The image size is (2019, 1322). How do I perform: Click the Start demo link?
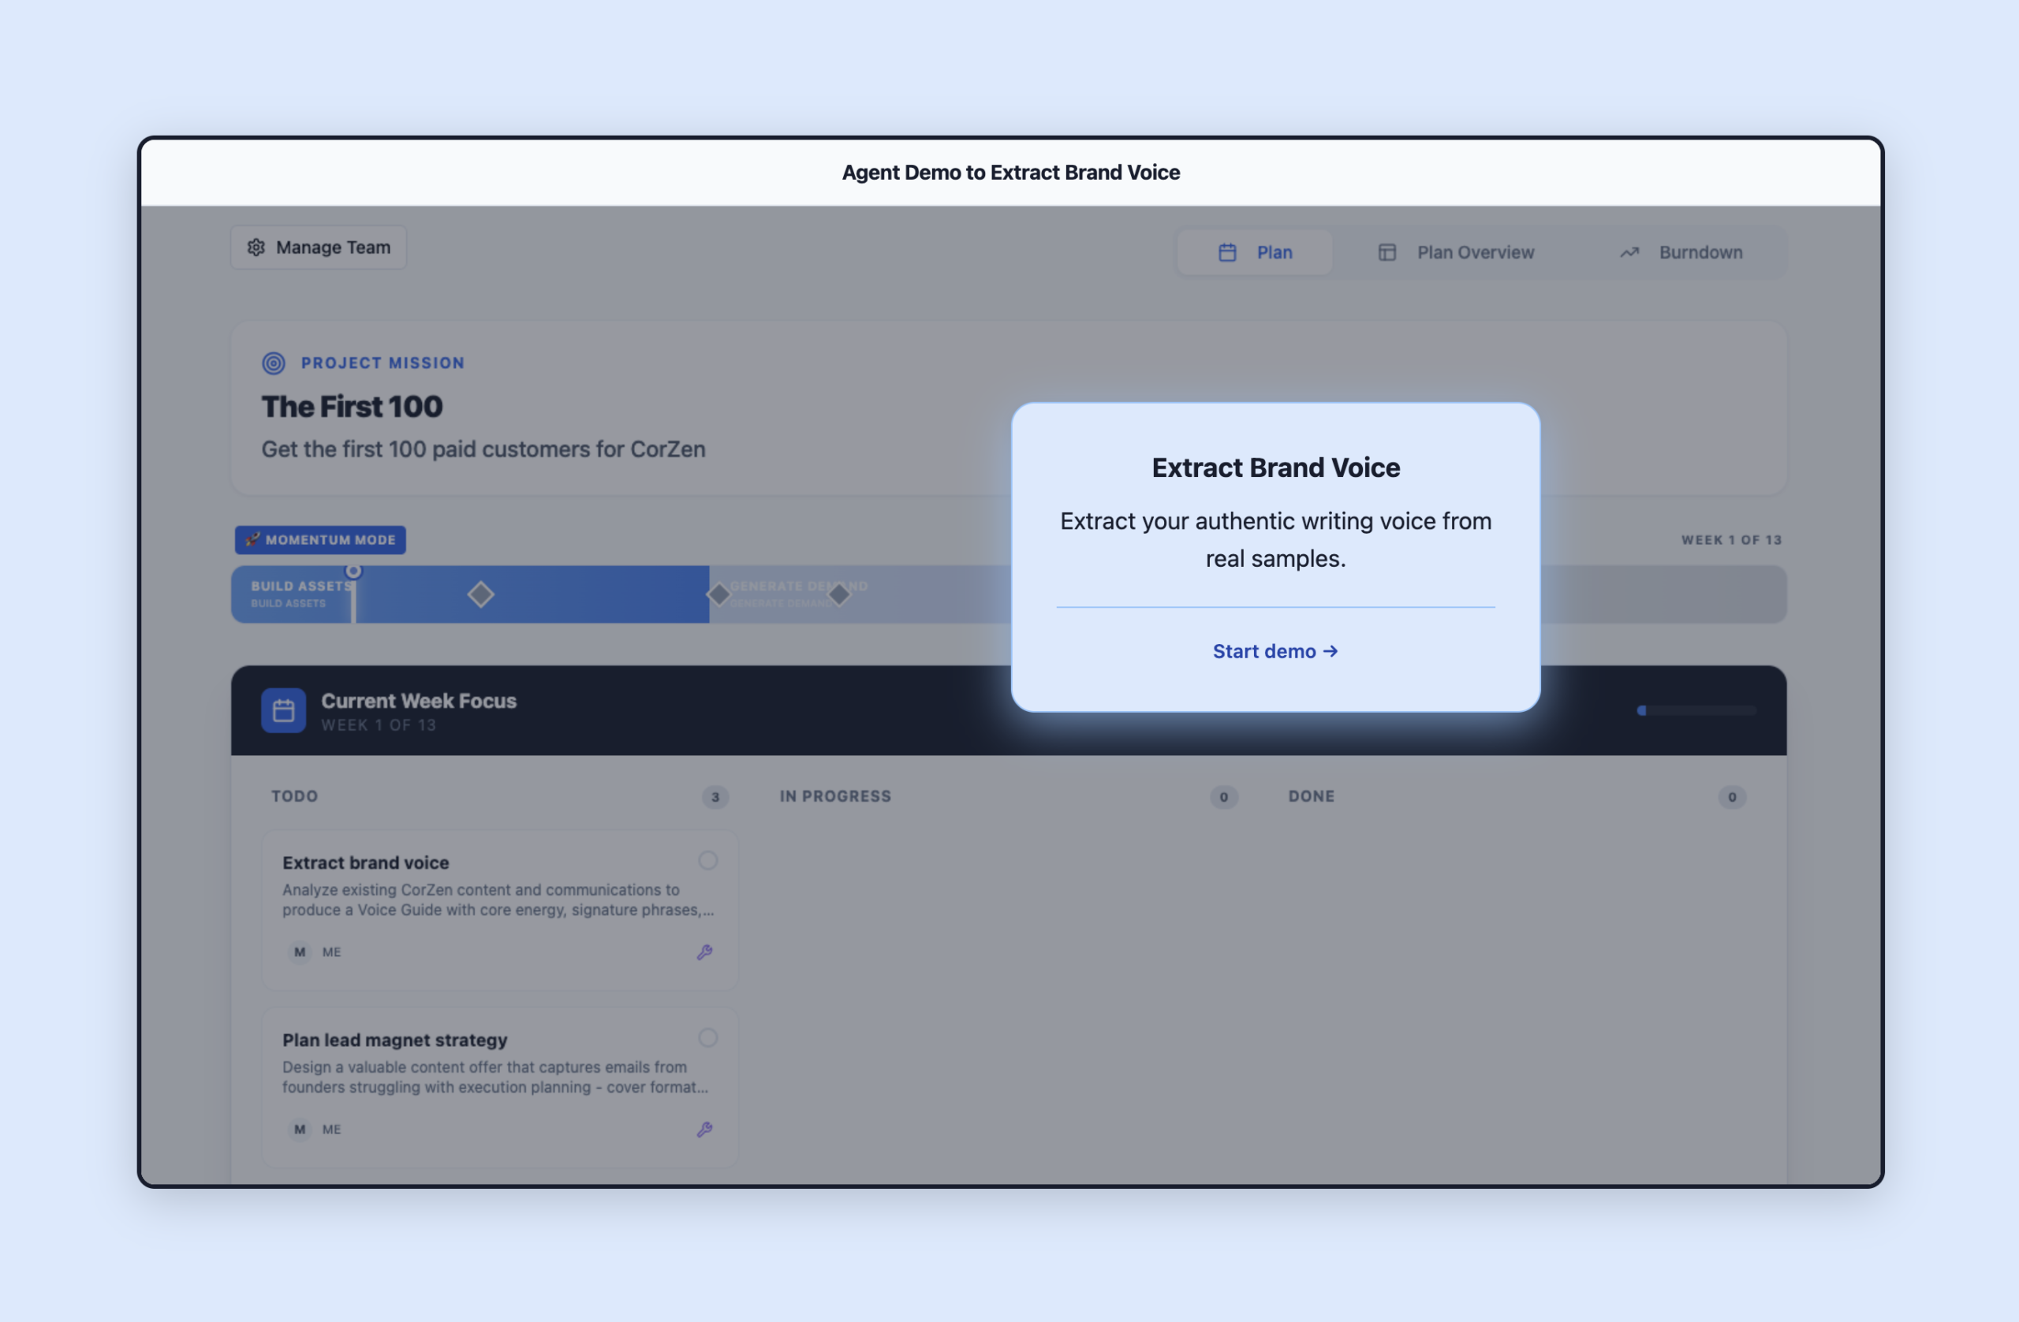1276,651
